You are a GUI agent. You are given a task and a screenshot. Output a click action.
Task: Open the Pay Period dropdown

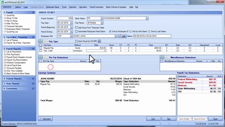[102, 23]
